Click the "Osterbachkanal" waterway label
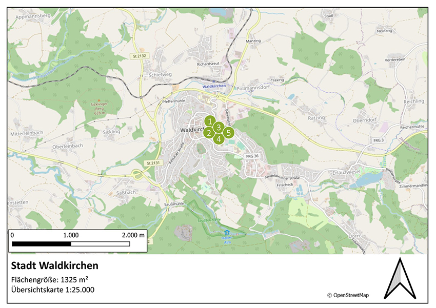This screenshot has height=308, width=436. pyautogui.click(x=44, y=72)
